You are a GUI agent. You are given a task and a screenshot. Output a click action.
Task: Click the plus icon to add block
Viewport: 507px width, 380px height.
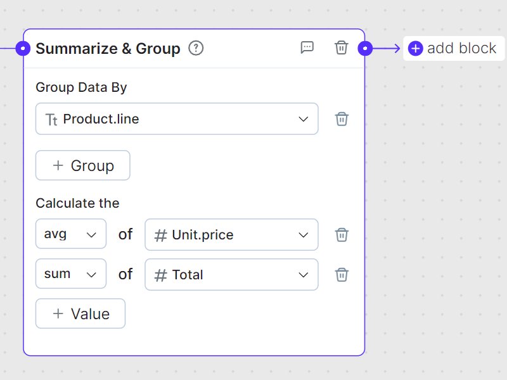point(415,48)
